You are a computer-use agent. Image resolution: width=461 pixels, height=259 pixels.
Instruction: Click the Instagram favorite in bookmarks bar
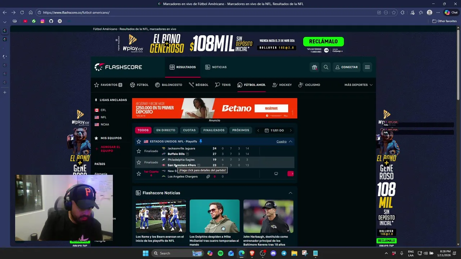(x=42, y=21)
